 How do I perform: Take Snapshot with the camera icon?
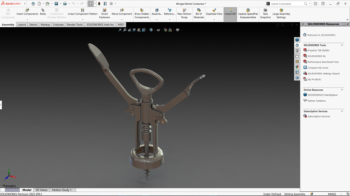[x=265, y=14]
